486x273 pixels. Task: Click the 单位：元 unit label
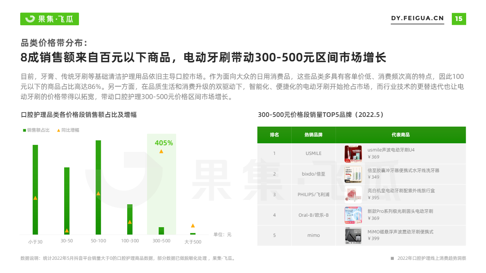pos(222,235)
